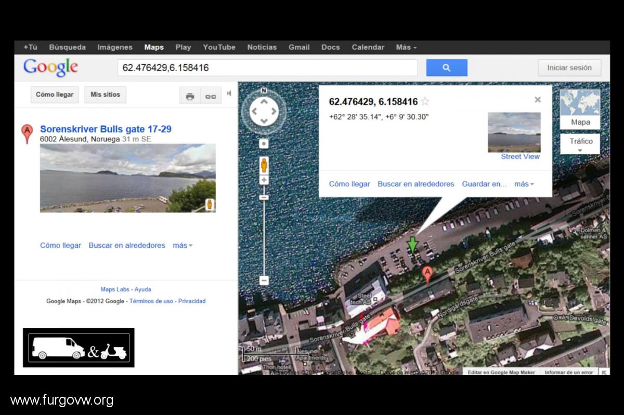Click the green arrow marker on the map

[x=412, y=244]
